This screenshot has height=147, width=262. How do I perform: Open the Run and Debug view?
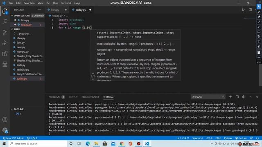(x=5, y=43)
